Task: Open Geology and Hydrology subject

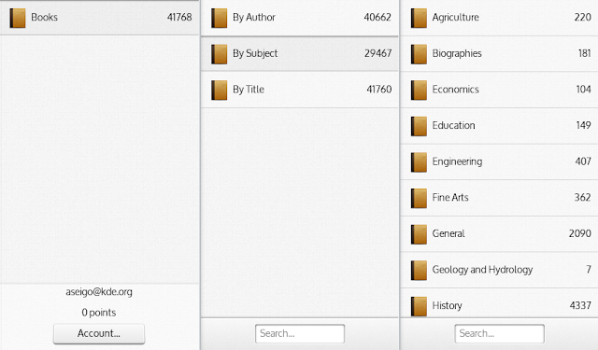Action: [x=499, y=270]
